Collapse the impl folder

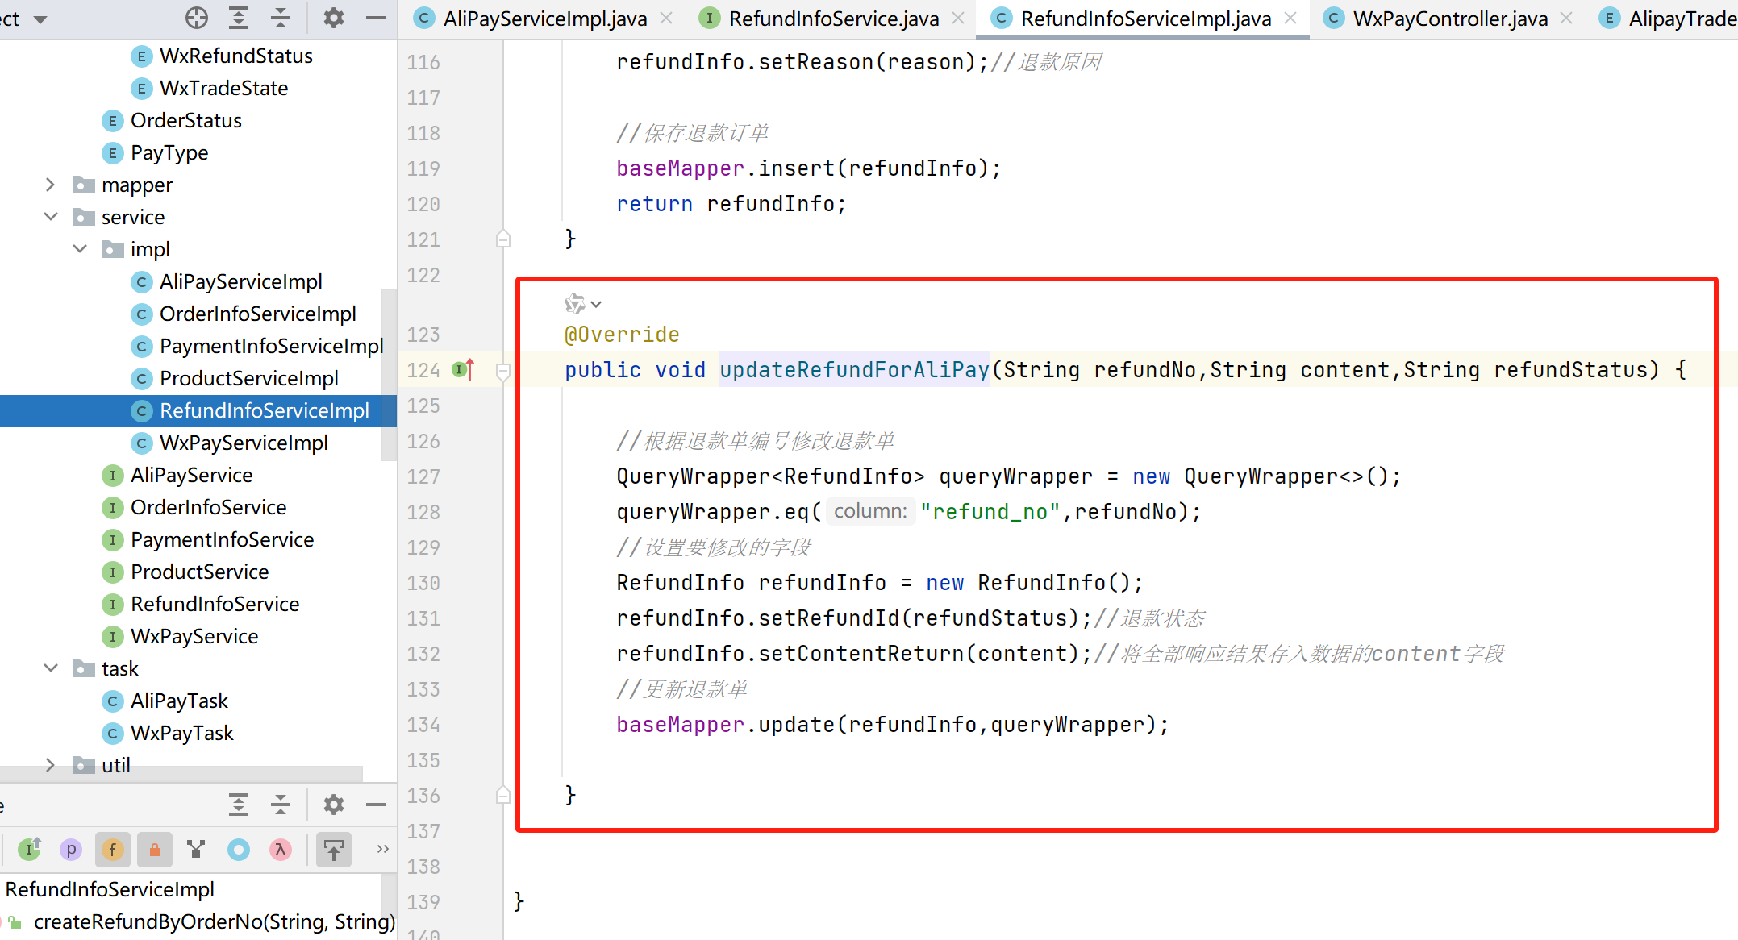tap(80, 249)
